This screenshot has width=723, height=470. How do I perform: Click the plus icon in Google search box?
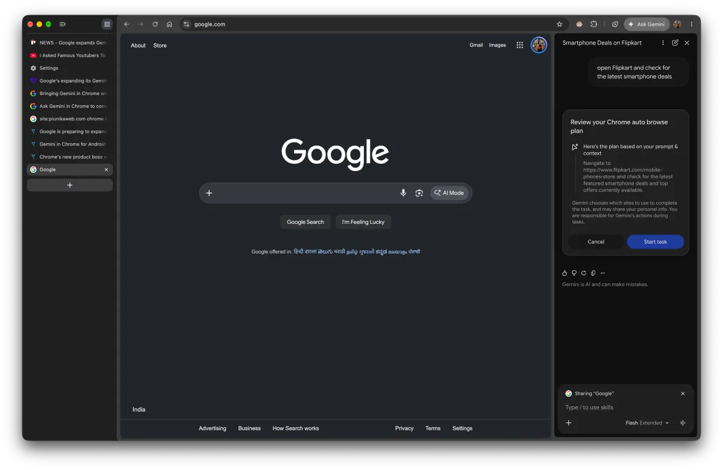209,193
